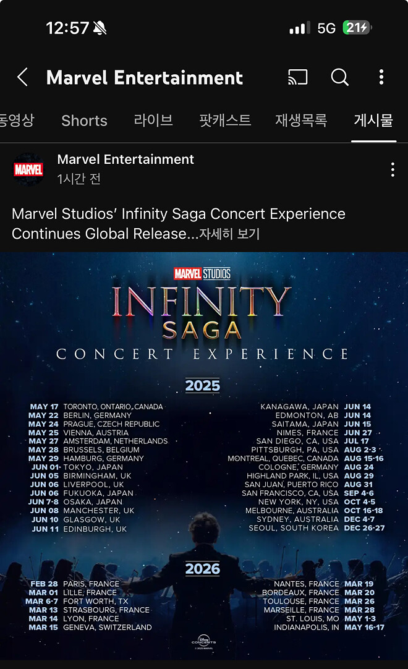Select the 게시물 tab
This screenshot has height=669, width=408.
click(373, 121)
